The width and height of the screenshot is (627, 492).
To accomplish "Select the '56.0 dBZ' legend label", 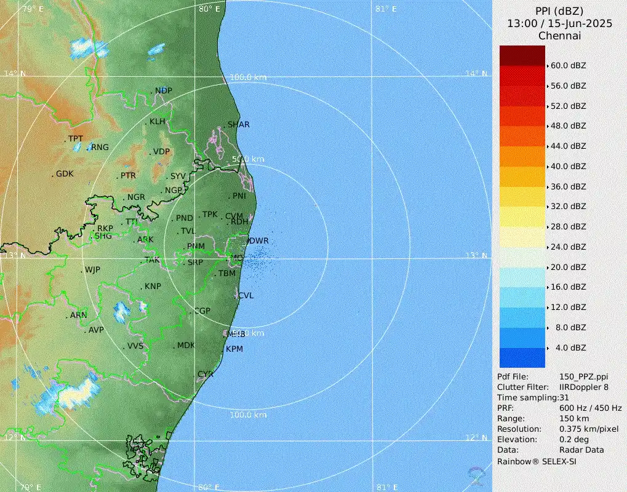I will click(568, 86).
